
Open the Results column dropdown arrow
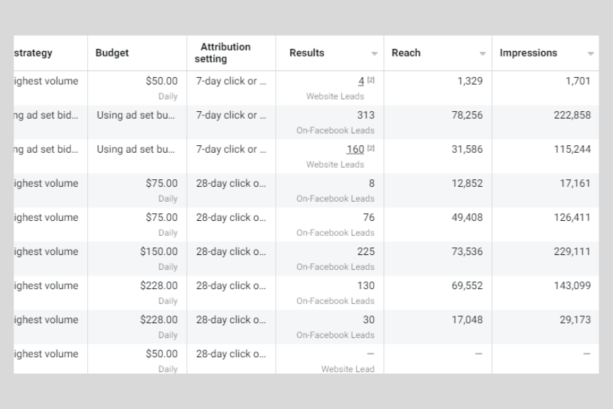tap(375, 54)
